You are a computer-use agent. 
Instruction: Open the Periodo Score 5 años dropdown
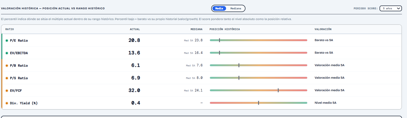pyautogui.click(x=391, y=9)
